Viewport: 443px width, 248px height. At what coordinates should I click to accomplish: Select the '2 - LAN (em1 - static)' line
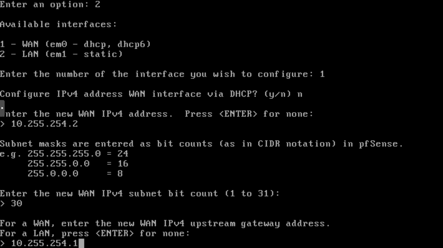tap(61, 54)
